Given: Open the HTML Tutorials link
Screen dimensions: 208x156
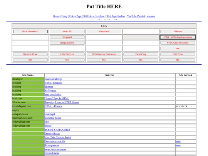Looking at the screenshot, I should point(53,83).
